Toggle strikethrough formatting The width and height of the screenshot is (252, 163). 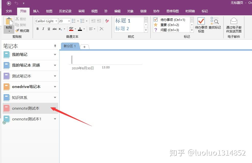pyautogui.click(x=54, y=29)
